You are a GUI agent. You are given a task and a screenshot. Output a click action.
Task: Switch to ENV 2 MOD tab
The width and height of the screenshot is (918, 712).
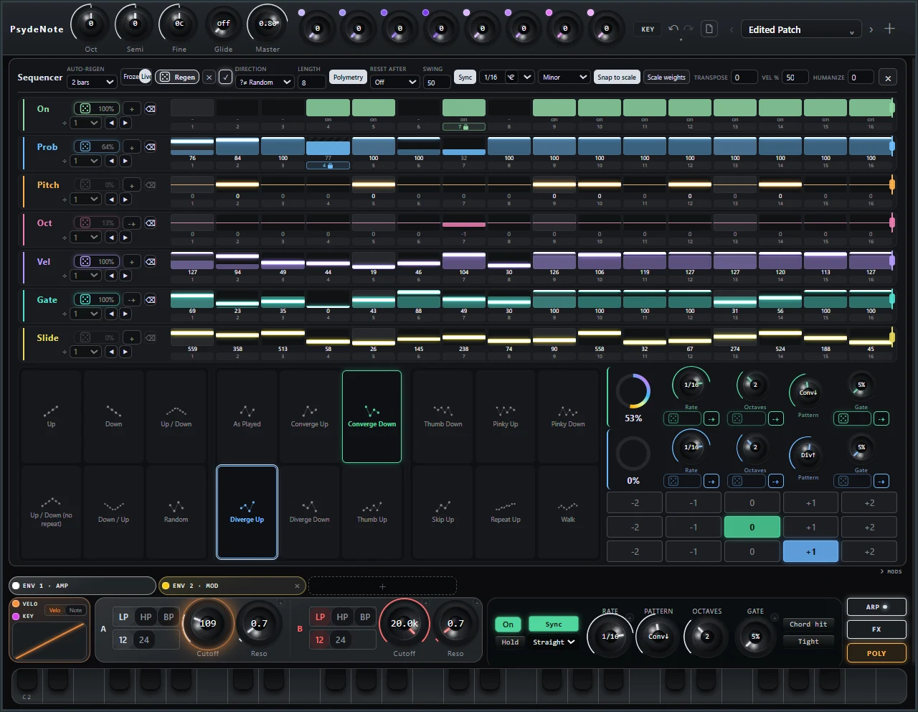[x=232, y=586]
